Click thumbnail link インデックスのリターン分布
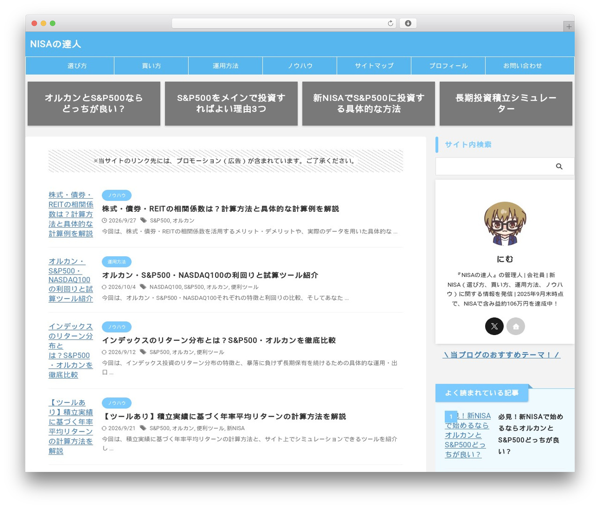Viewport: 600px width, 508px height. pyautogui.click(x=71, y=351)
